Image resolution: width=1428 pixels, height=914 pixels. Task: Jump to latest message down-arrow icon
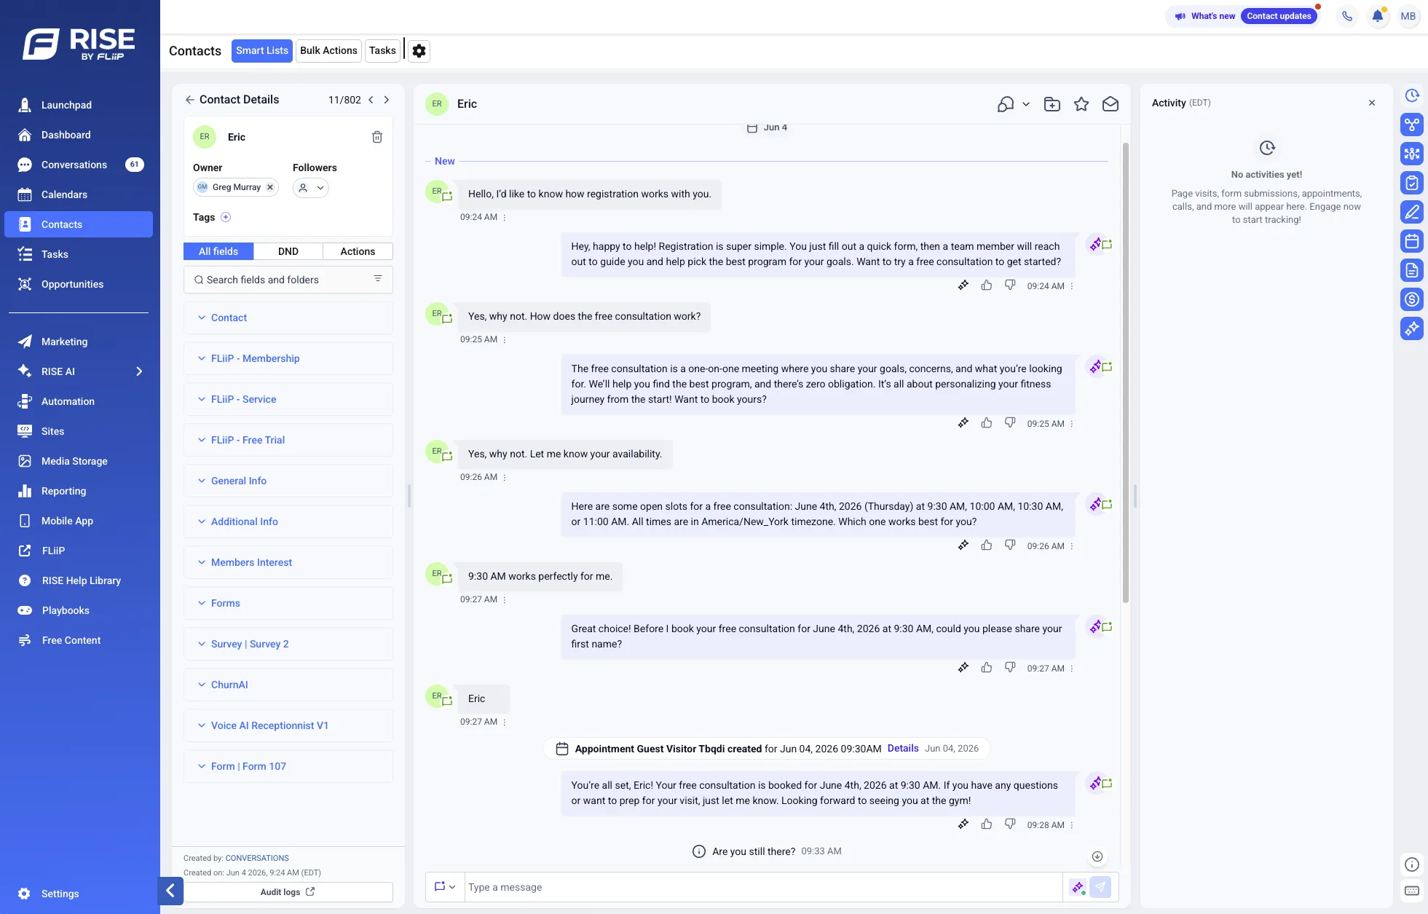1097,856
